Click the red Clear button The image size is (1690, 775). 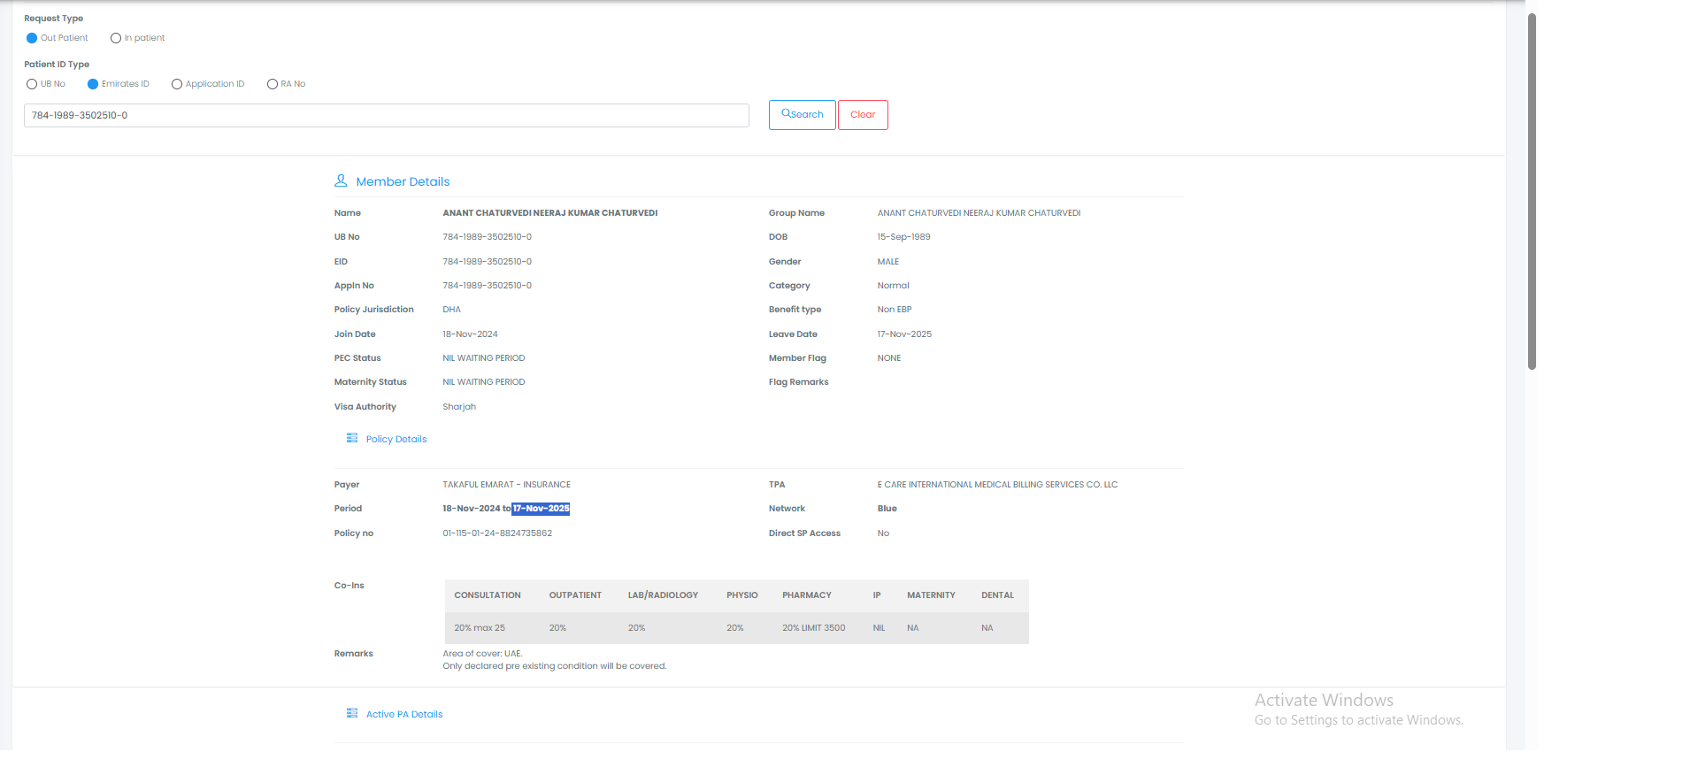pyautogui.click(x=863, y=115)
